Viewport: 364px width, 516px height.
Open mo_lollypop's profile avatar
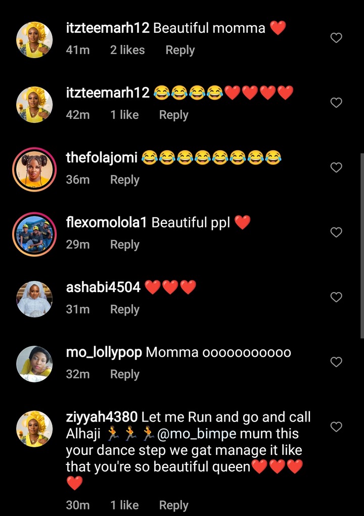click(x=34, y=364)
